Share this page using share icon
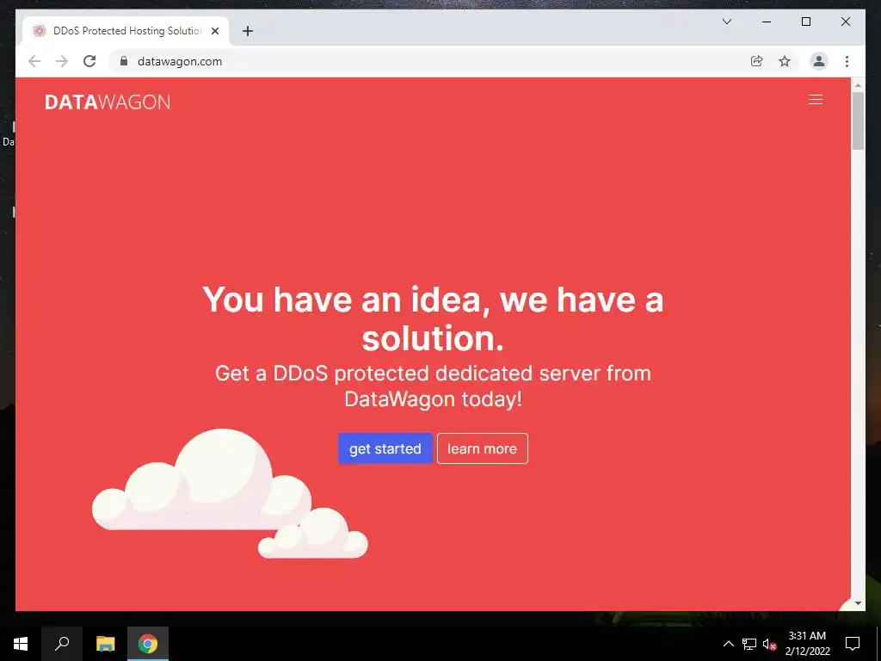881x661 pixels. pos(757,61)
